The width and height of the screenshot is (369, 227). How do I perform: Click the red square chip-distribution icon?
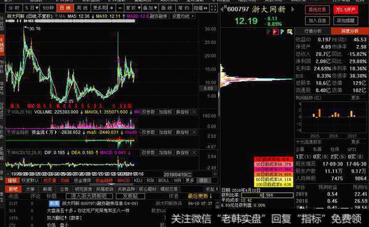275,32
